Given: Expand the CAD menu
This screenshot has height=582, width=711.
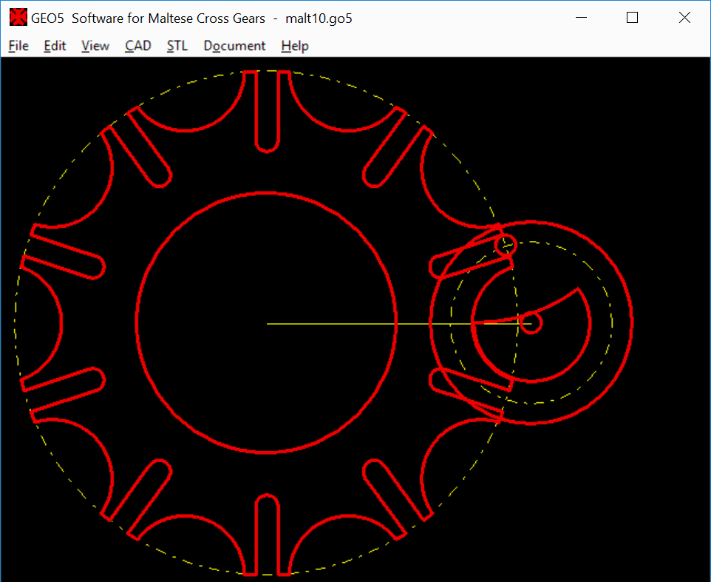Looking at the screenshot, I should pyautogui.click(x=138, y=46).
